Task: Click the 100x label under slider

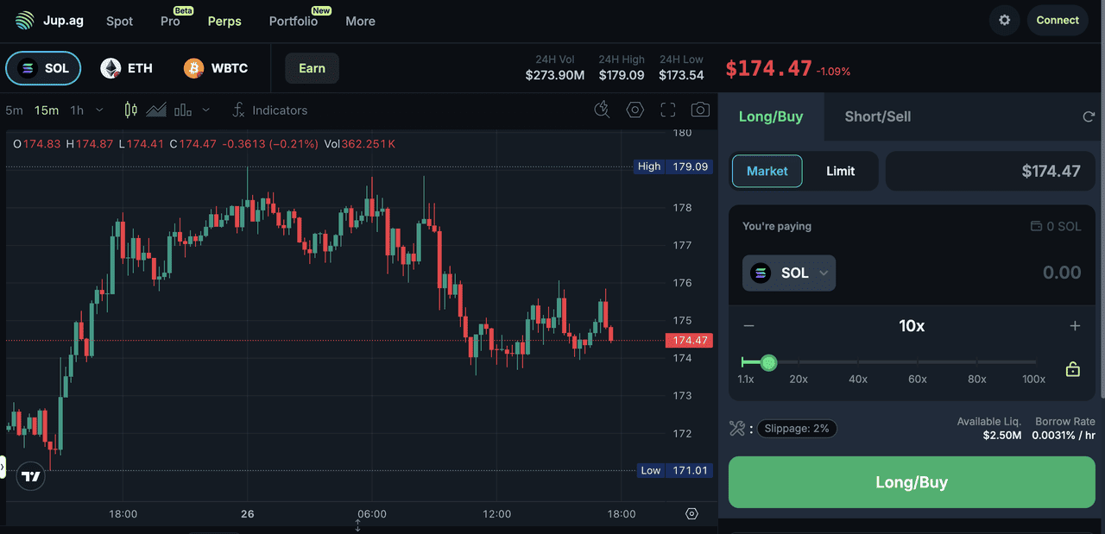Action: click(1033, 379)
